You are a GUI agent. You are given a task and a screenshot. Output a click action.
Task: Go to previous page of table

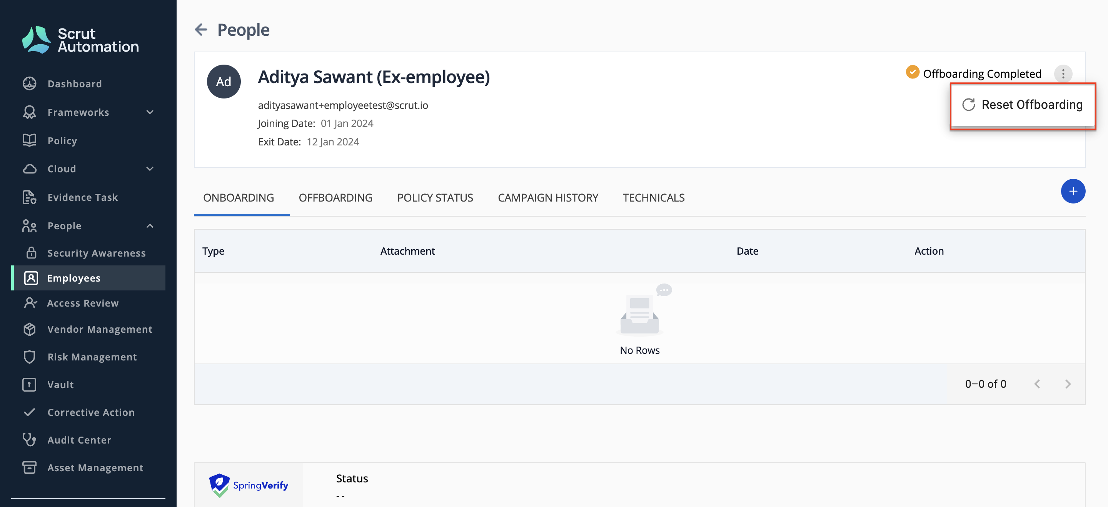[1037, 384]
